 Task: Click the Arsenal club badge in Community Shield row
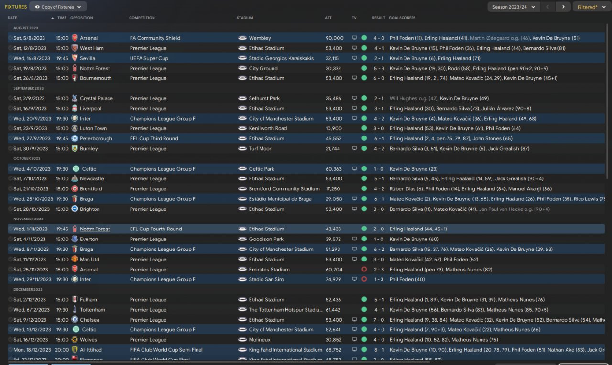point(75,38)
